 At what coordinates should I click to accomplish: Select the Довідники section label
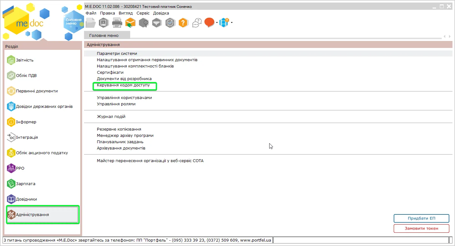pyautogui.click(x=27, y=199)
